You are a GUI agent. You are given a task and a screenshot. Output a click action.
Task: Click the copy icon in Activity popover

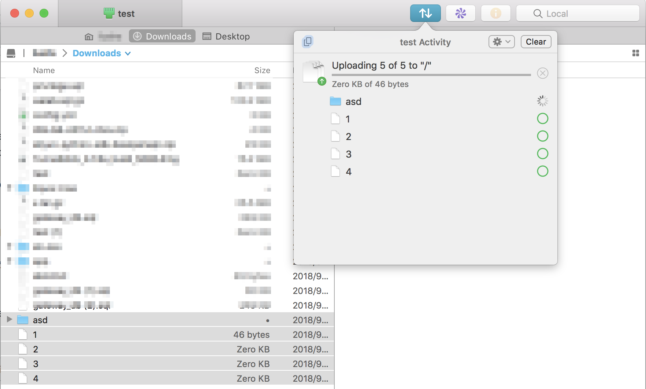coord(308,42)
